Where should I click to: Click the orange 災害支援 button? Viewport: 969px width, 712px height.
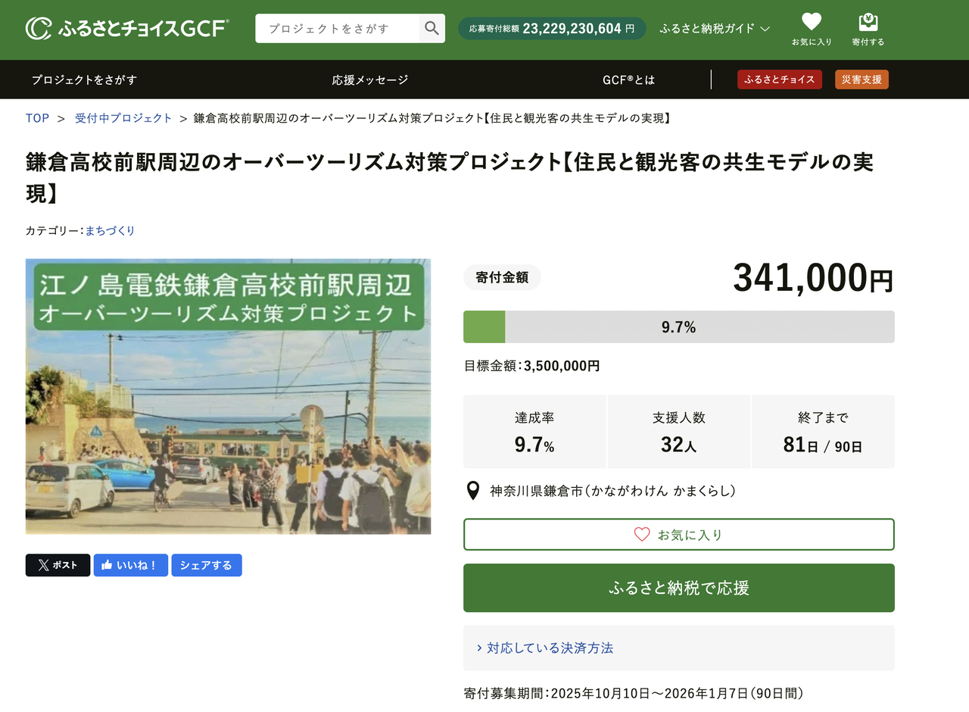coord(862,80)
